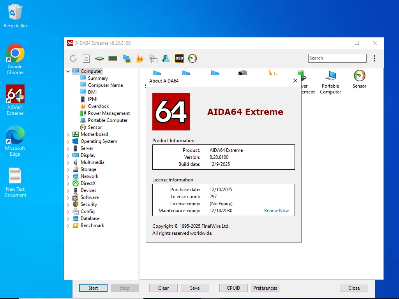Expand the Multimedia tree node

68,162
